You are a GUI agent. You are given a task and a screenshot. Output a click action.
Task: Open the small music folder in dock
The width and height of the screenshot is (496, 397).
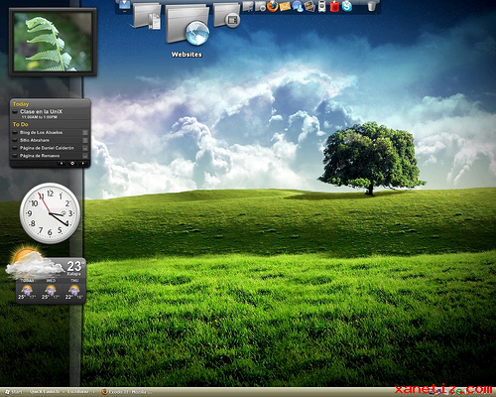tap(248, 6)
